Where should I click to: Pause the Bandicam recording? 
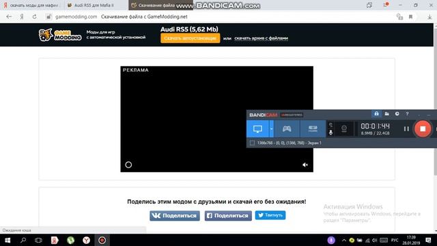[406, 129]
